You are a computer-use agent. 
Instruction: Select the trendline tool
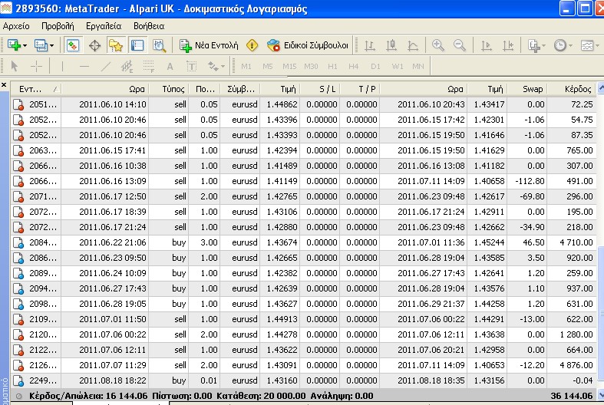(106, 66)
